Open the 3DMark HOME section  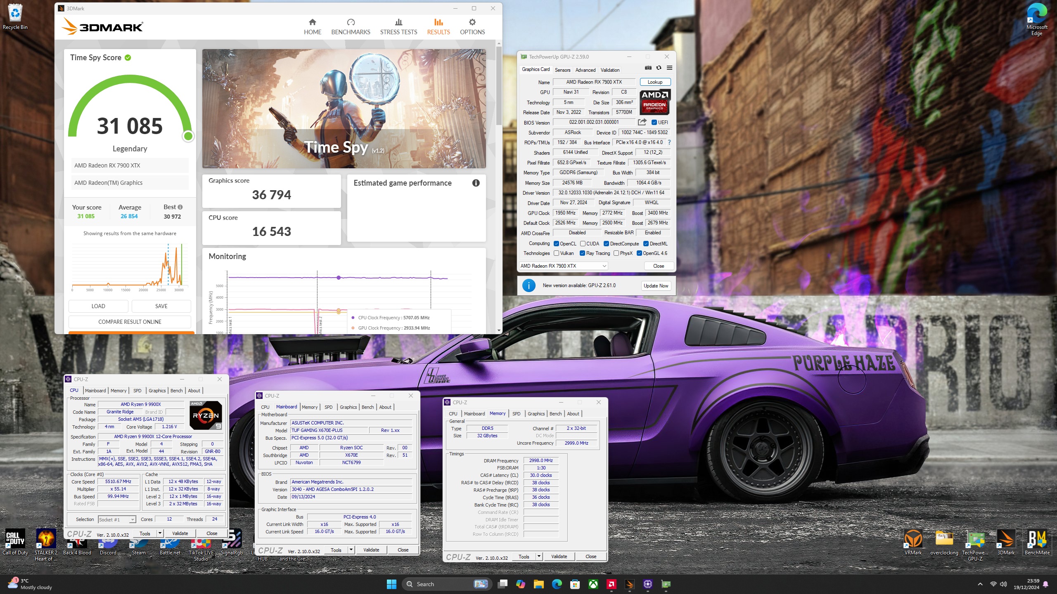click(x=312, y=27)
